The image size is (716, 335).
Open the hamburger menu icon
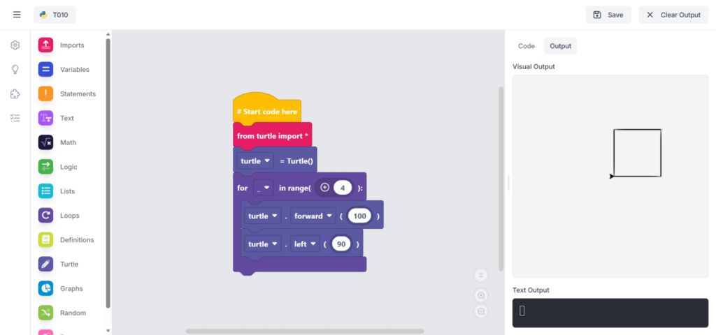(17, 15)
